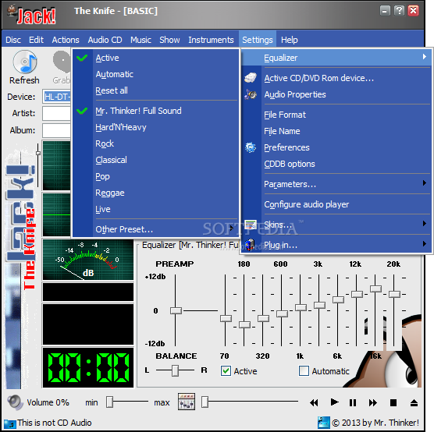Choose Reset all in Equalizer submenu

(155, 90)
